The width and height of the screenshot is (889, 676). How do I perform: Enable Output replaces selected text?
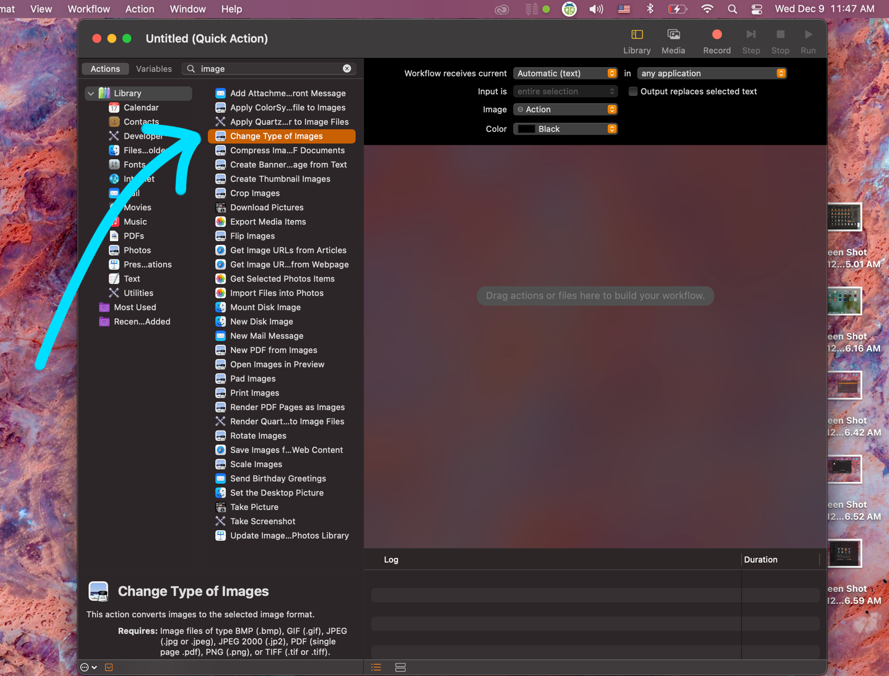633,91
